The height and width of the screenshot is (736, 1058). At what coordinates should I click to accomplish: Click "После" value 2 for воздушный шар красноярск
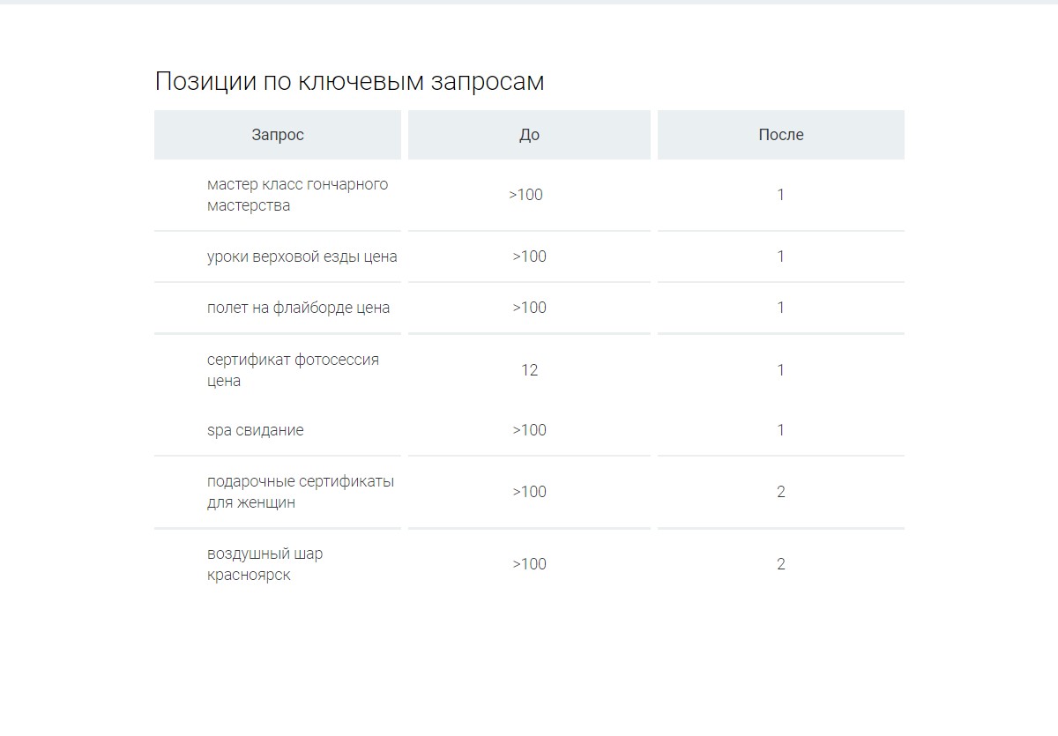click(781, 564)
